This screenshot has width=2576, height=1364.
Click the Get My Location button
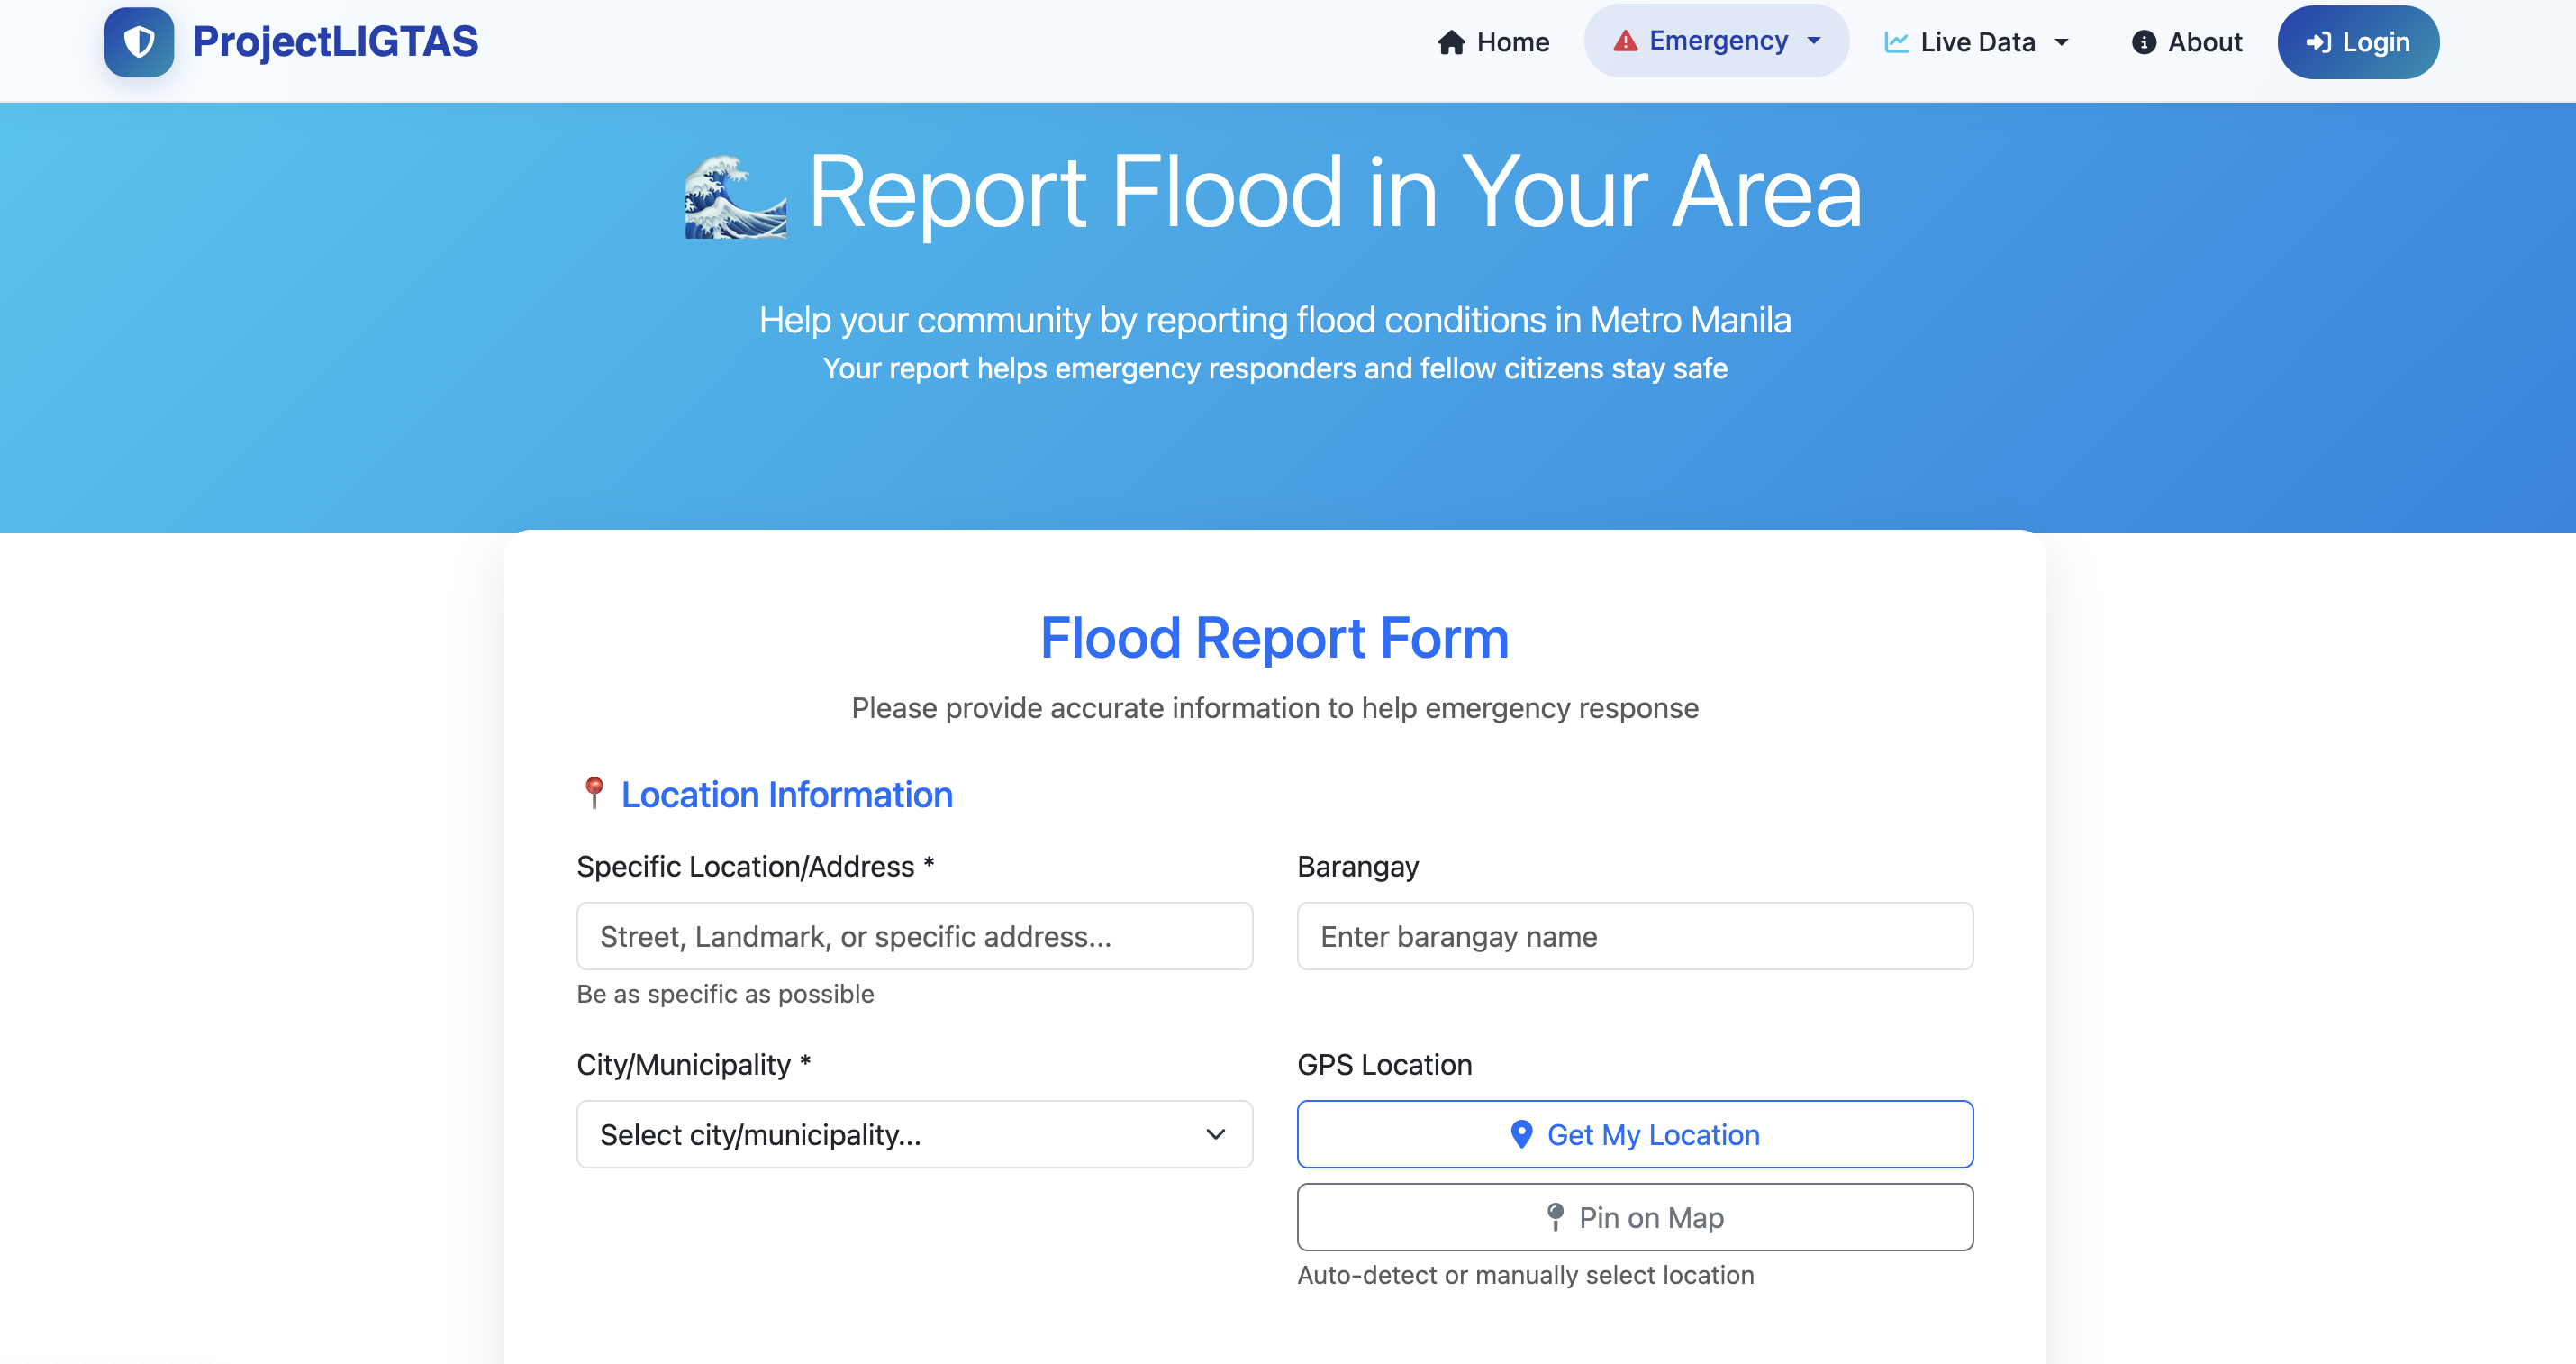coord(1634,1134)
